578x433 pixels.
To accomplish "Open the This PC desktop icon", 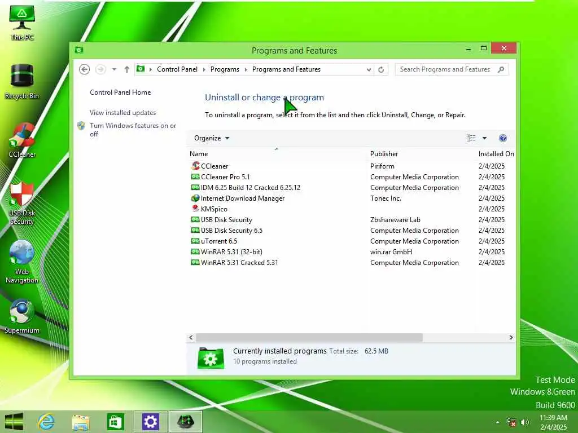I will click(22, 23).
